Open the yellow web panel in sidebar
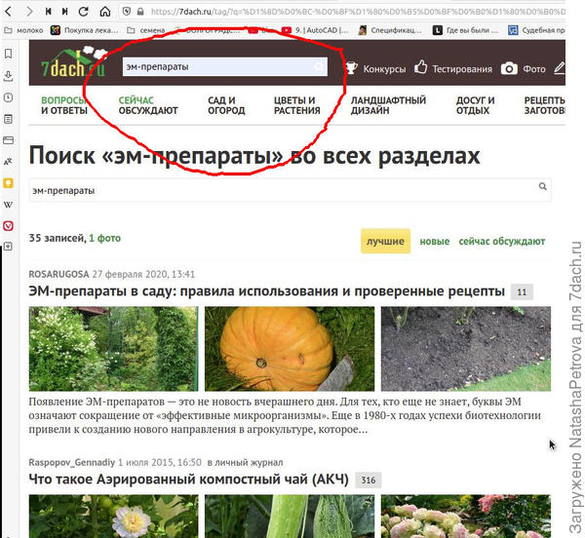The image size is (585, 538). [8, 183]
